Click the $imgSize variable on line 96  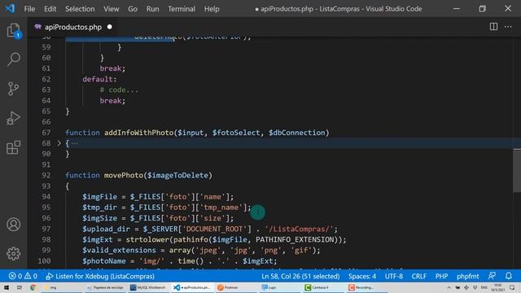tap(99, 218)
